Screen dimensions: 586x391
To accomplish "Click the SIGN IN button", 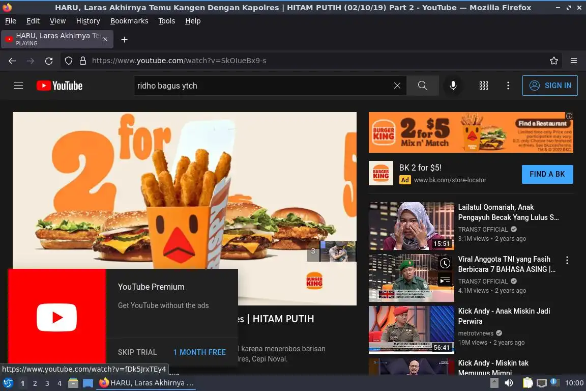I will pos(550,86).
